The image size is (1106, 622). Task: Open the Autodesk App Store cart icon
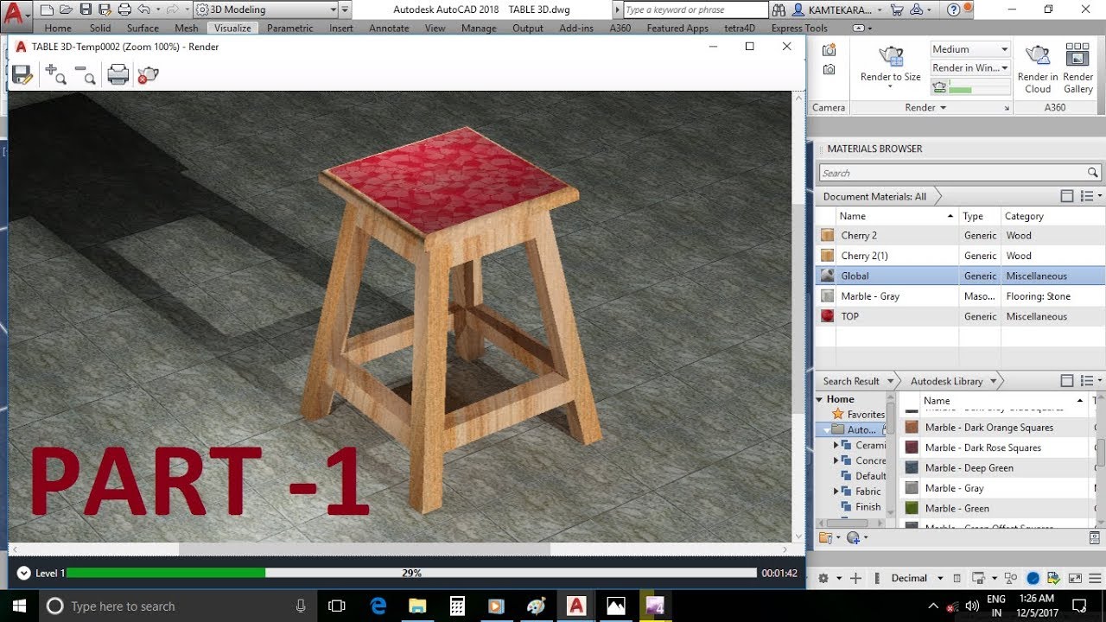coord(896,10)
